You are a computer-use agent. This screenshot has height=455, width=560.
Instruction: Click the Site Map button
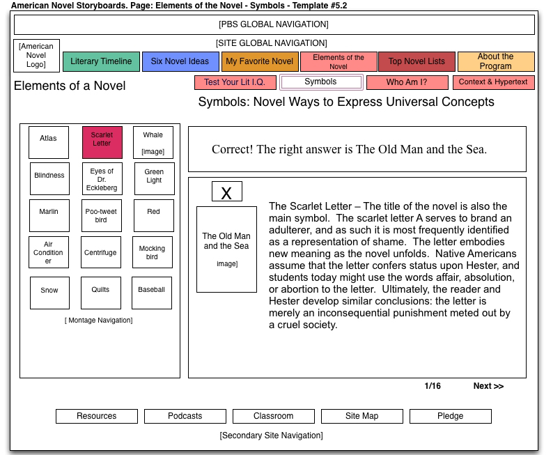click(361, 416)
